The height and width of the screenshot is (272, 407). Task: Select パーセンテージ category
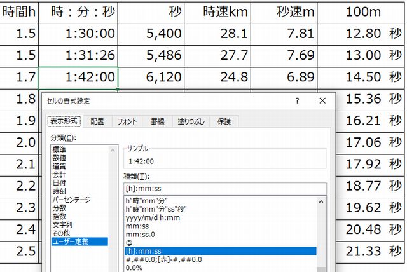(79, 200)
